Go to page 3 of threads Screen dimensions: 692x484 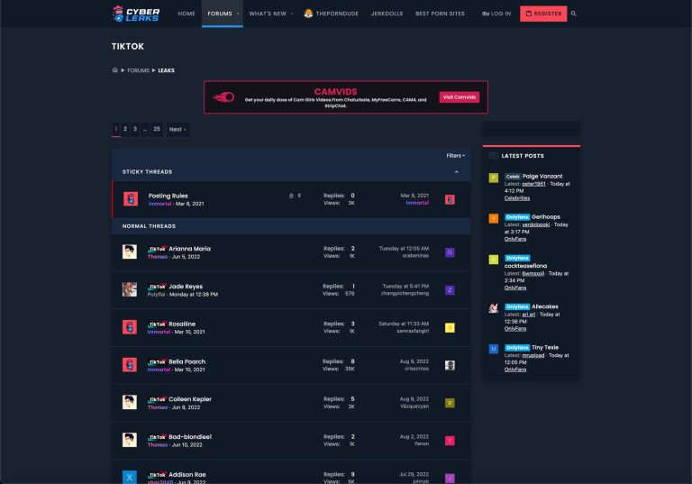(x=135, y=129)
